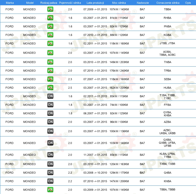
Task: Click the 149kW / 203KM power cell
Action: 119,62
